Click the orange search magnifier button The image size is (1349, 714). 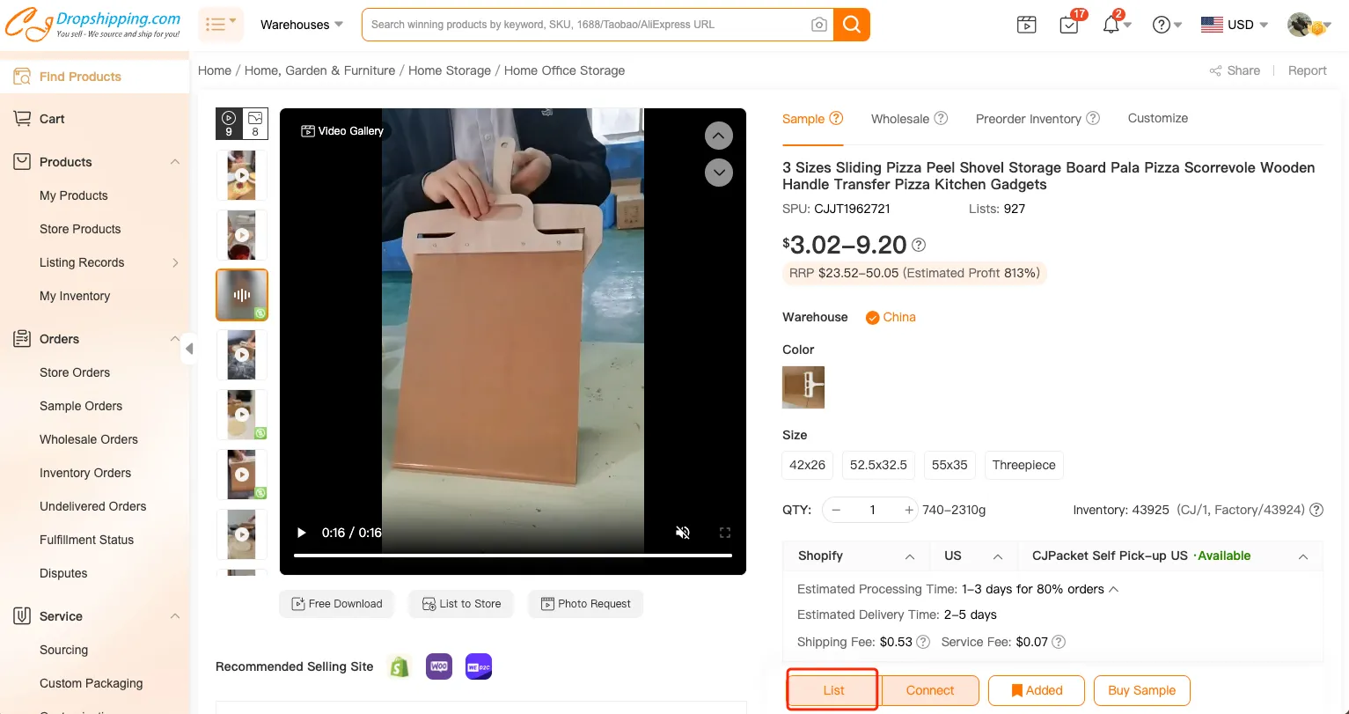(852, 25)
